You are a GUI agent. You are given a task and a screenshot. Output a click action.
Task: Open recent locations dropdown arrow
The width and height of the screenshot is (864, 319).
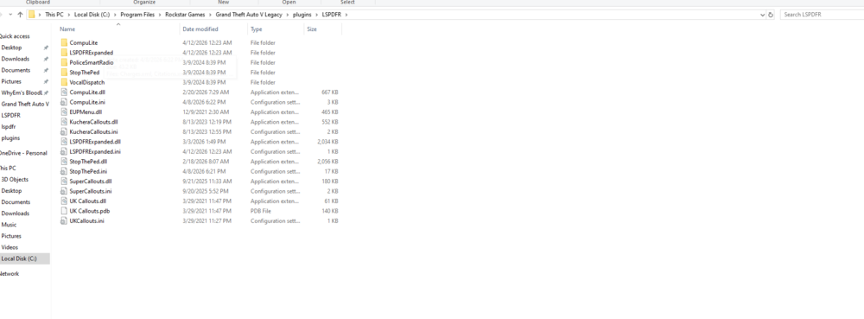click(x=10, y=15)
